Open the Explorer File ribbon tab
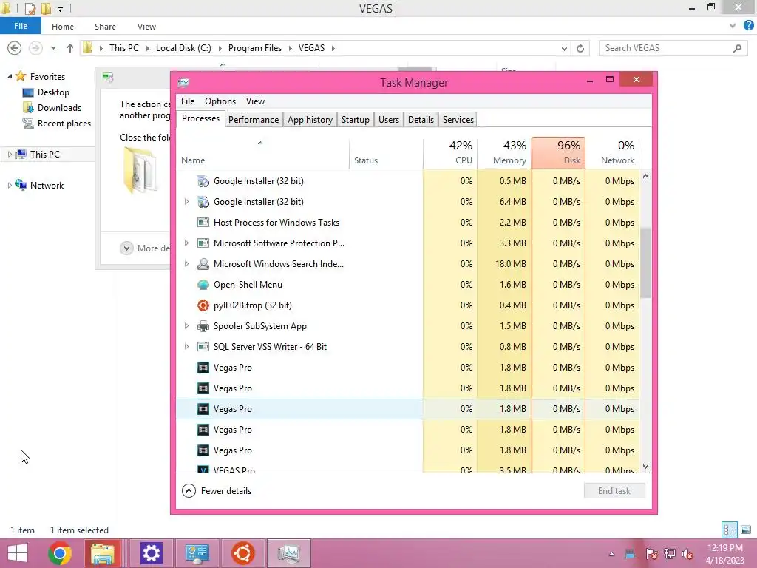 21,26
